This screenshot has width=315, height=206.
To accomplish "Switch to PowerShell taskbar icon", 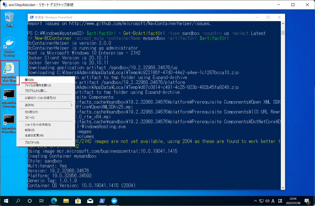I will [x=102, y=201].
